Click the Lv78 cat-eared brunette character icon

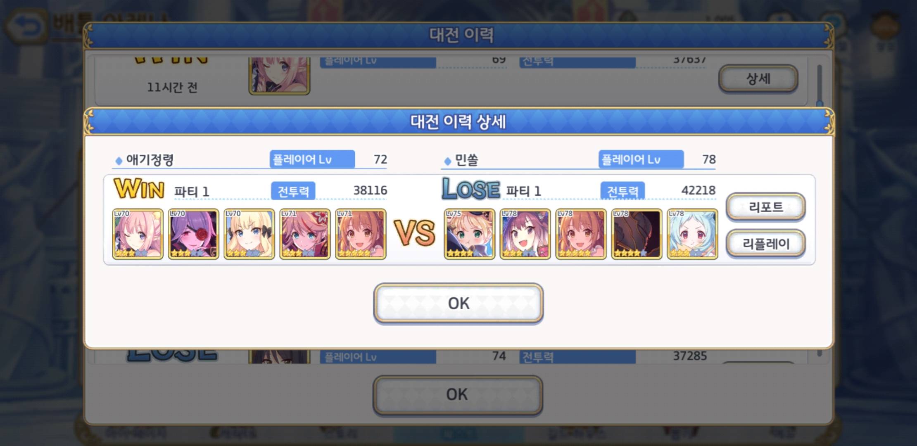pos(525,234)
